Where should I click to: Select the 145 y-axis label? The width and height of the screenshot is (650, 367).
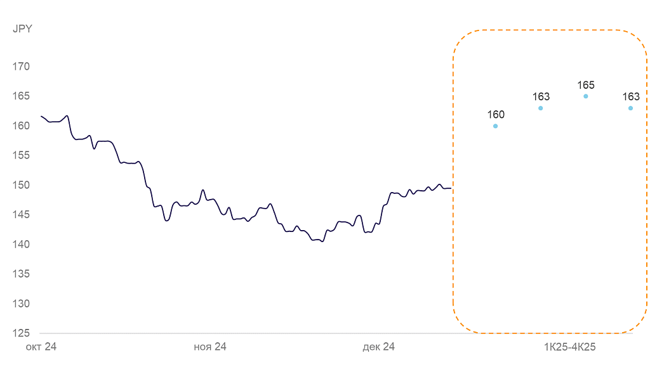pos(22,215)
